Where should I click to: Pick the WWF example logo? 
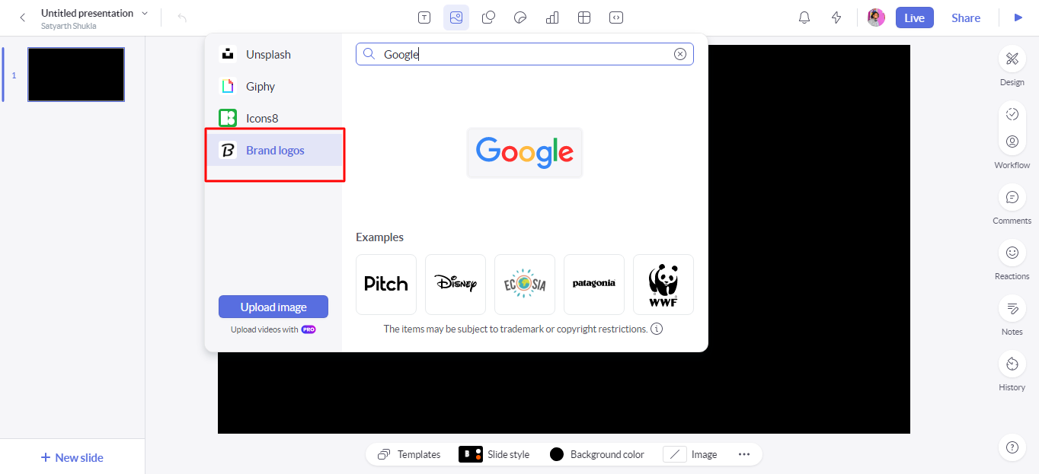pos(663,284)
